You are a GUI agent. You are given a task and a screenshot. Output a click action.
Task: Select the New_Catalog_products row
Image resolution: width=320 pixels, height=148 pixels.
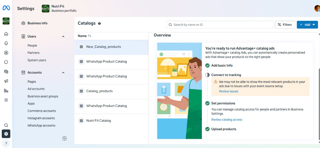click(x=111, y=47)
